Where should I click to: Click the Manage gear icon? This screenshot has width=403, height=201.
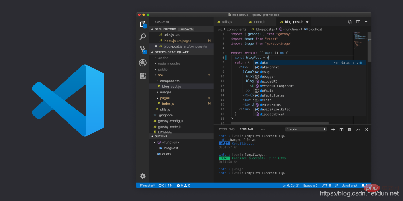click(143, 176)
